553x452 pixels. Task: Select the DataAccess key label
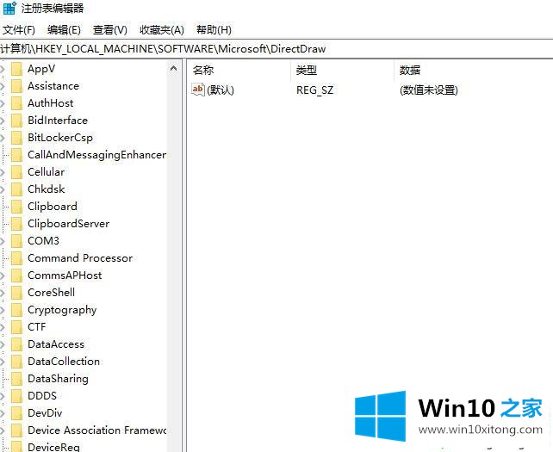click(56, 344)
